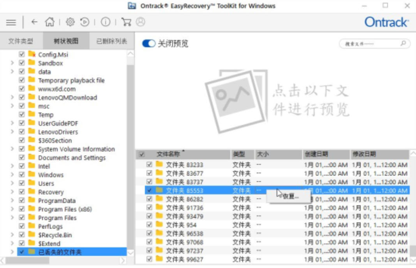Uncheck checkbox for 文件夹 91736
416x268 pixels.
149,208
